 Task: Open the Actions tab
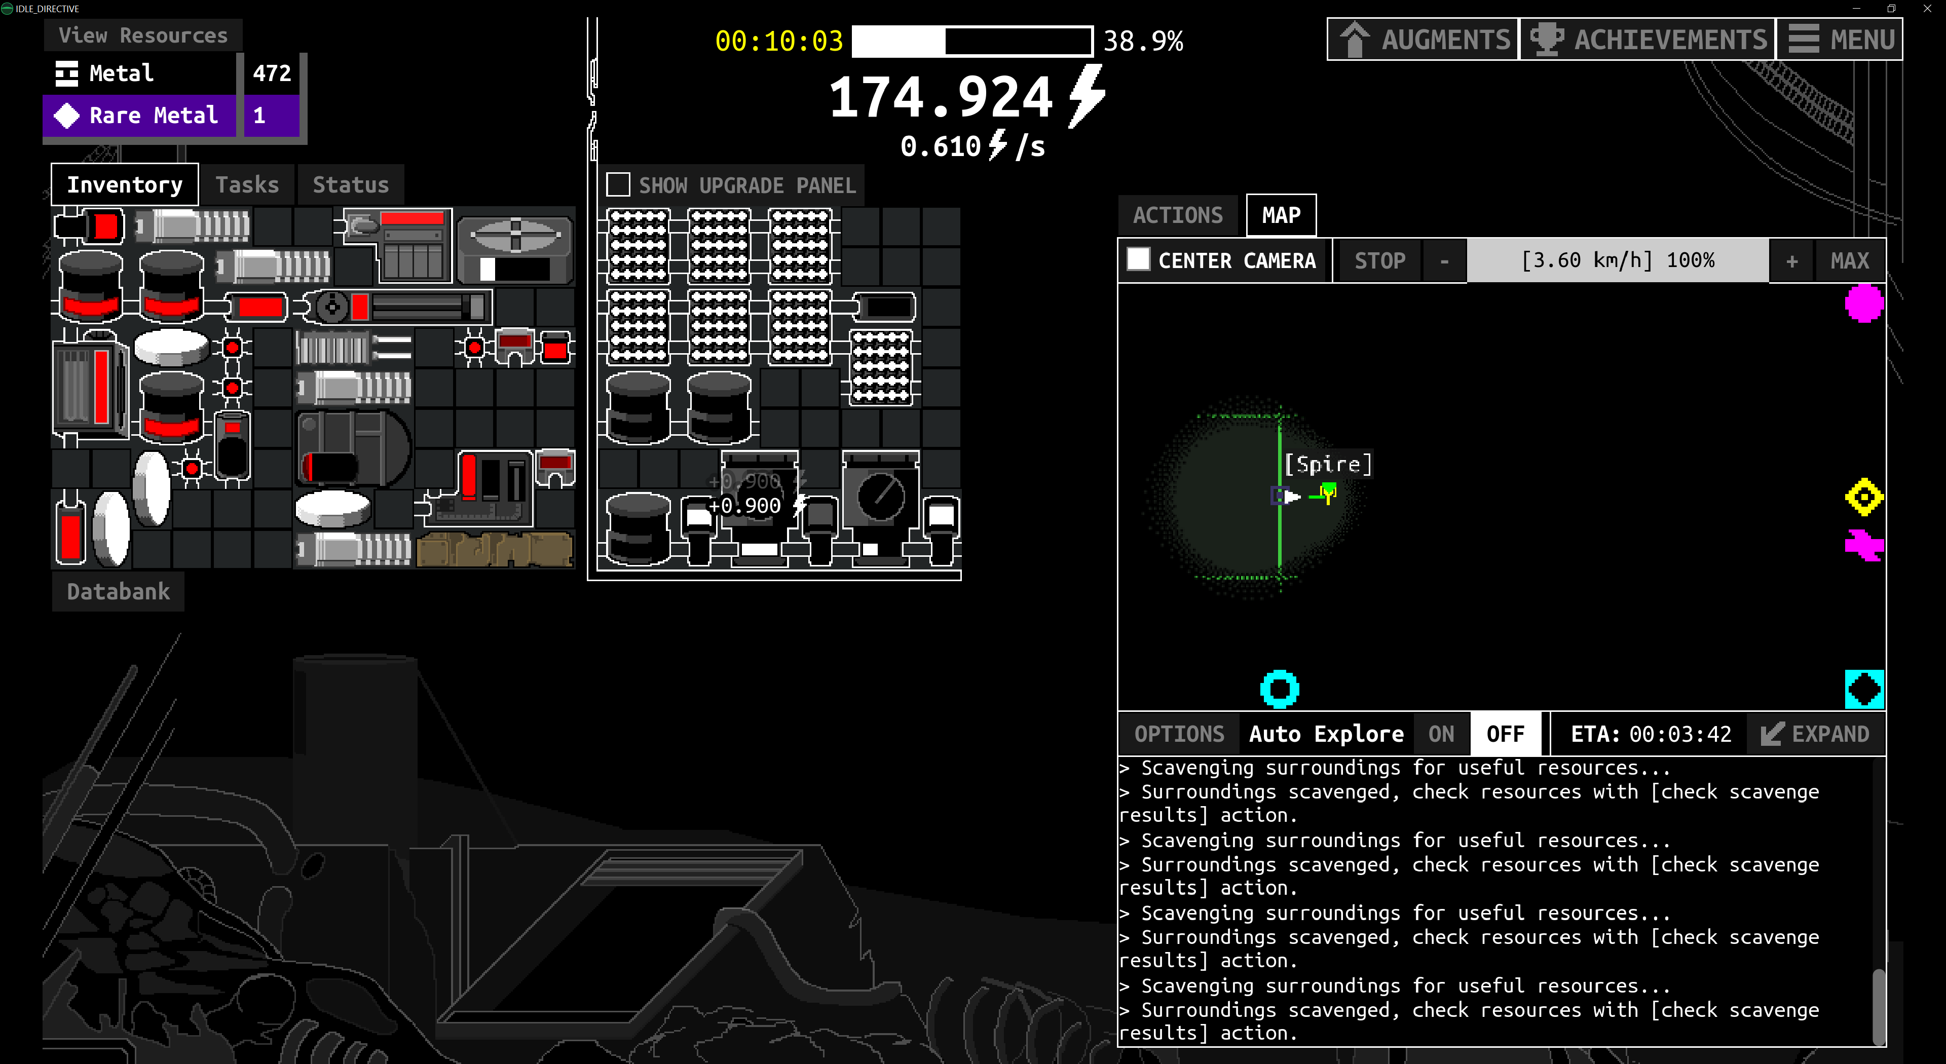point(1178,216)
